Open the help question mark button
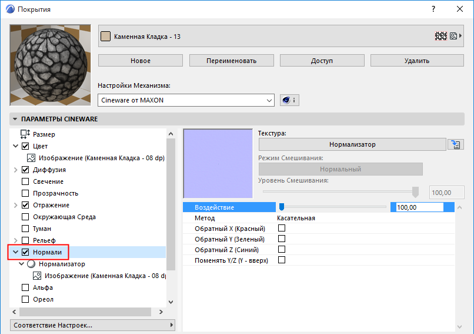This screenshot has width=474, height=334. [433, 9]
